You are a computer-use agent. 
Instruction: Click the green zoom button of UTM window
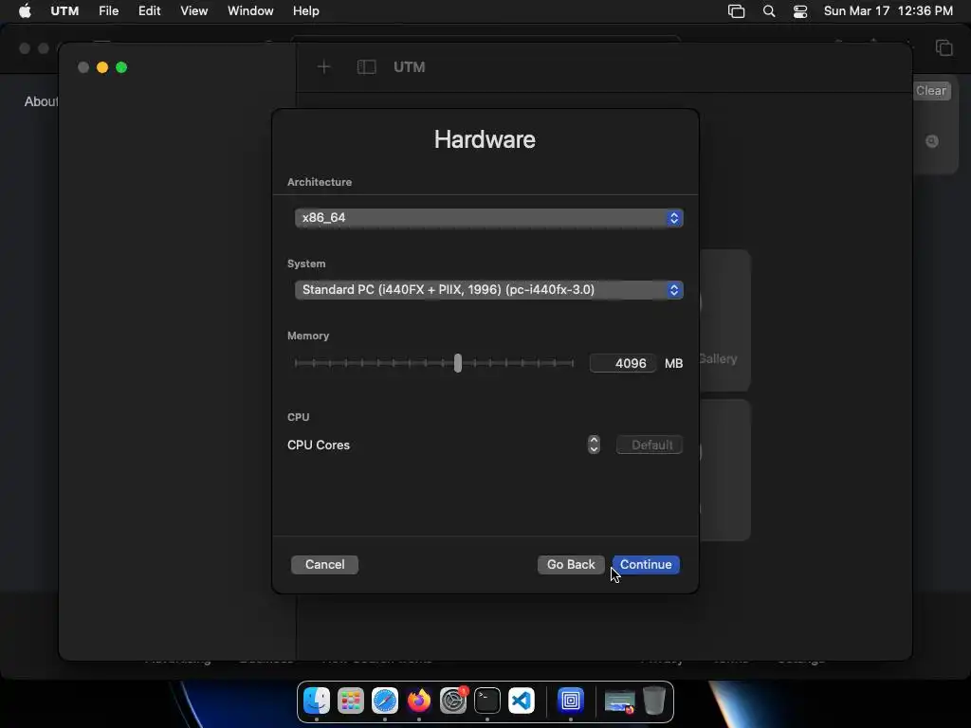(121, 67)
